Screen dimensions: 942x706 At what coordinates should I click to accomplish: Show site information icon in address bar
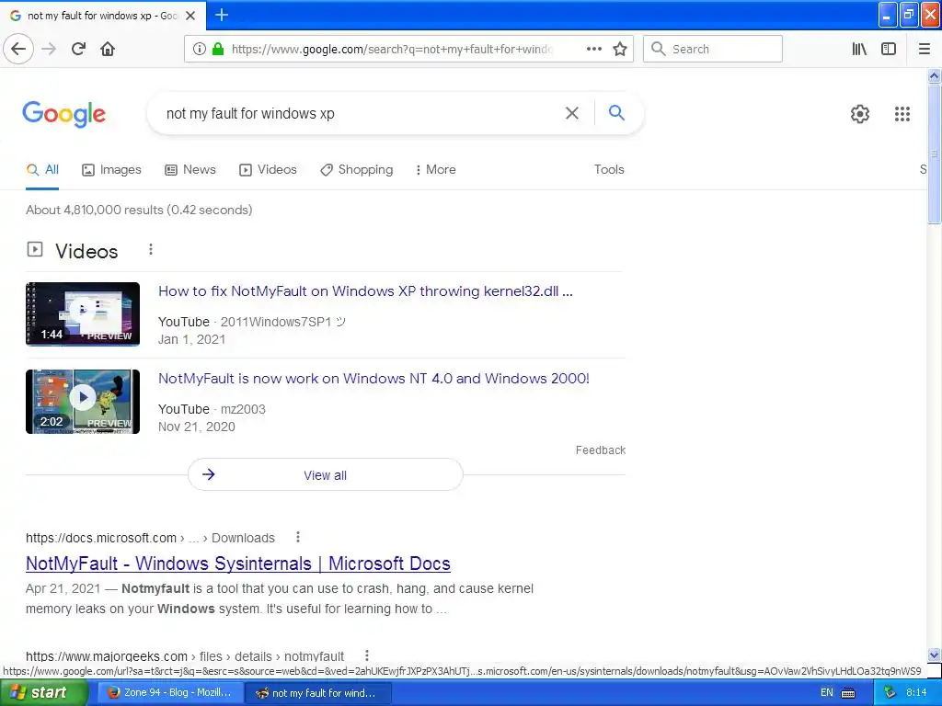pos(199,49)
